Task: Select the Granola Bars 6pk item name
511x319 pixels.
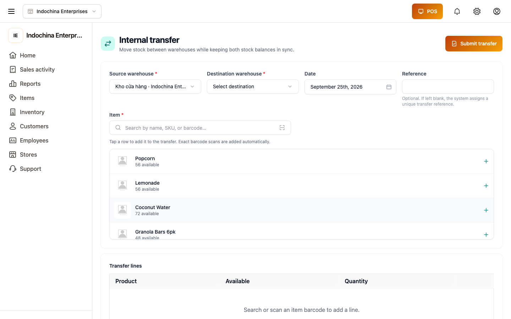Action: (x=155, y=232)
